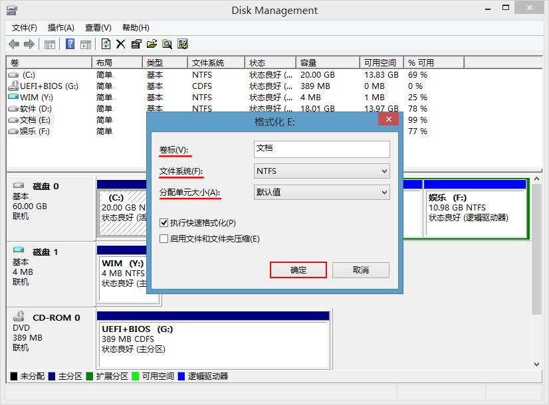The image size is (549, 405).
Task: Open the Properties toolbar icon
Action: (x=136, y=44)
